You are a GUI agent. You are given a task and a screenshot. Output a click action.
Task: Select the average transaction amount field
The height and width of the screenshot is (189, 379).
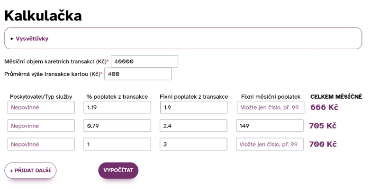pos(138,74)
